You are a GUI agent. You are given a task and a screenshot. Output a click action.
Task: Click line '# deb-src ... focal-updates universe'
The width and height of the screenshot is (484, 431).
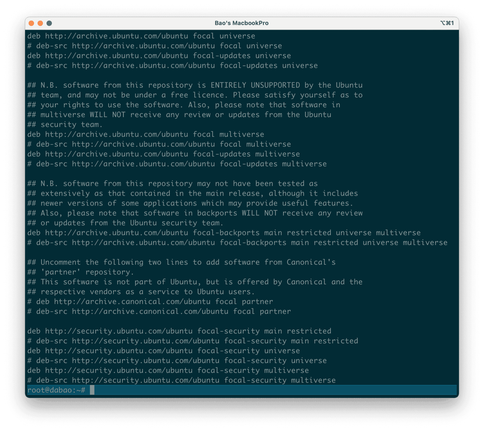[x=172, y=65]
